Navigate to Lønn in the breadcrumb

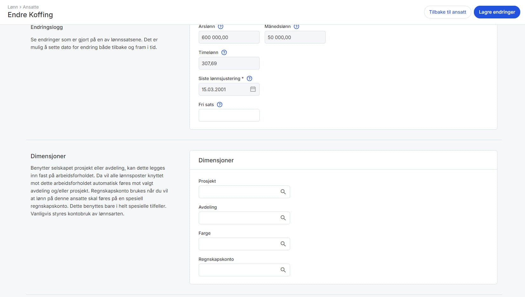point(13,7)
